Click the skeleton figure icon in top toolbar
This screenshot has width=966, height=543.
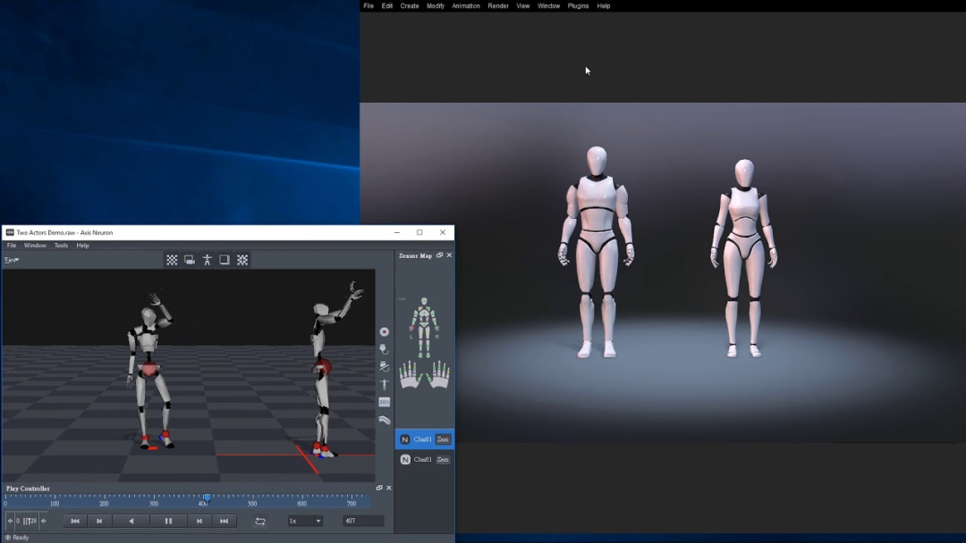point(207,260)
